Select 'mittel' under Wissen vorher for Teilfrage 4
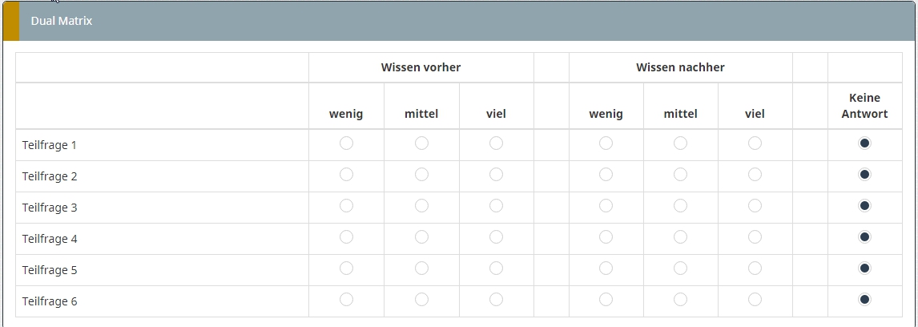 pyautogui.click(x=421, y=236)
